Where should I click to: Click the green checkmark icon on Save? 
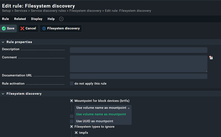[4, 28]
